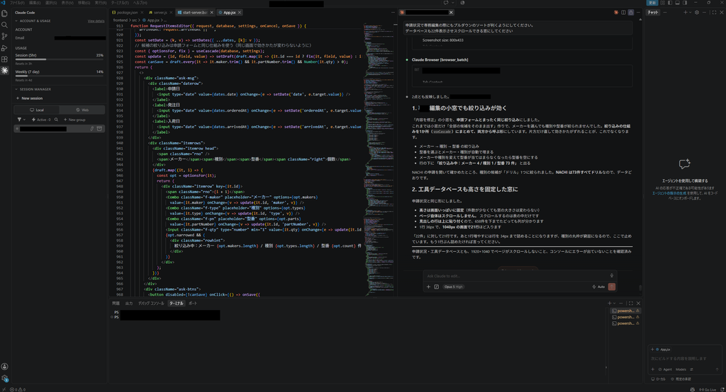Click the slash command icon beside Opus
The width and height of the screenshot is (726, 392).
[436, 287]
